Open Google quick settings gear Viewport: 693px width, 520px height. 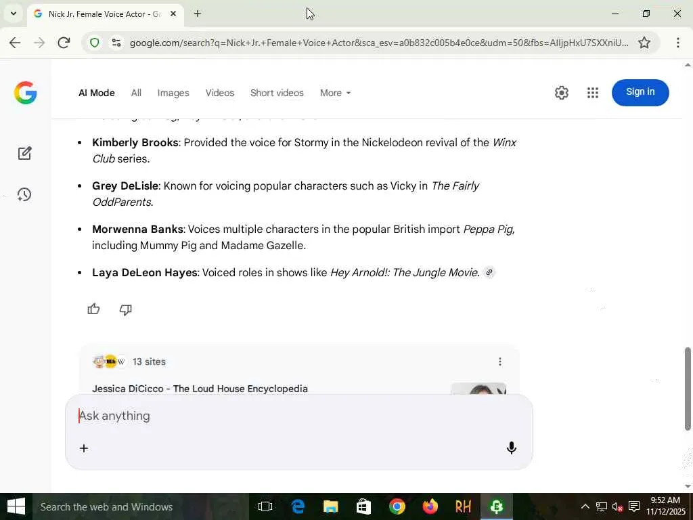(561, 93)
